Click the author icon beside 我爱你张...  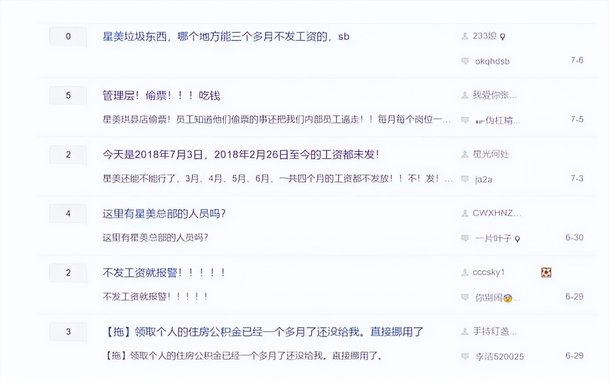[465, 95]
